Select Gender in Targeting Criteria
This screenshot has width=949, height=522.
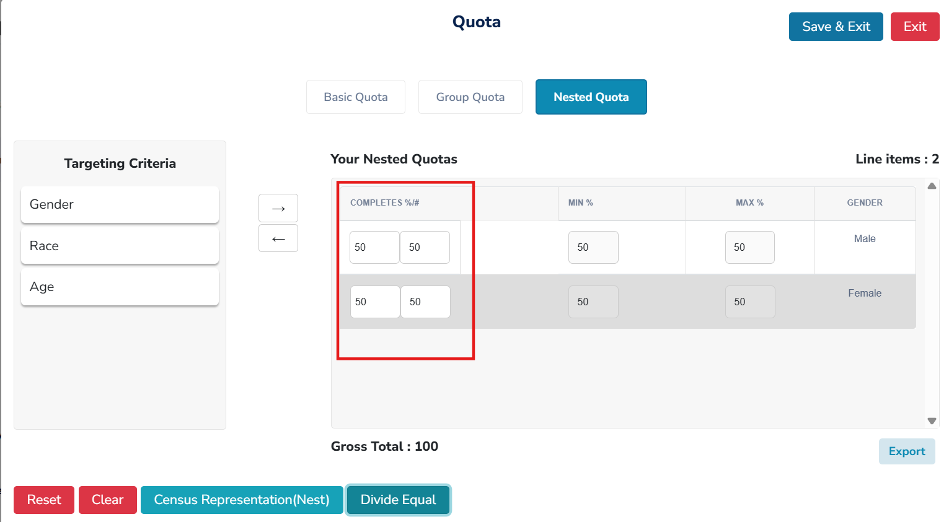[120, 204]
